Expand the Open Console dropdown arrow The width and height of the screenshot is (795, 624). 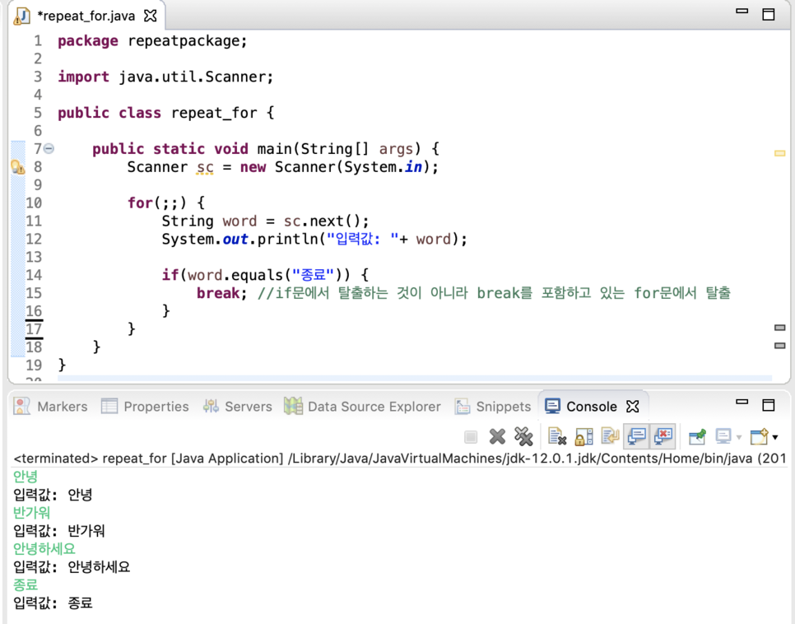click(774, 437)
